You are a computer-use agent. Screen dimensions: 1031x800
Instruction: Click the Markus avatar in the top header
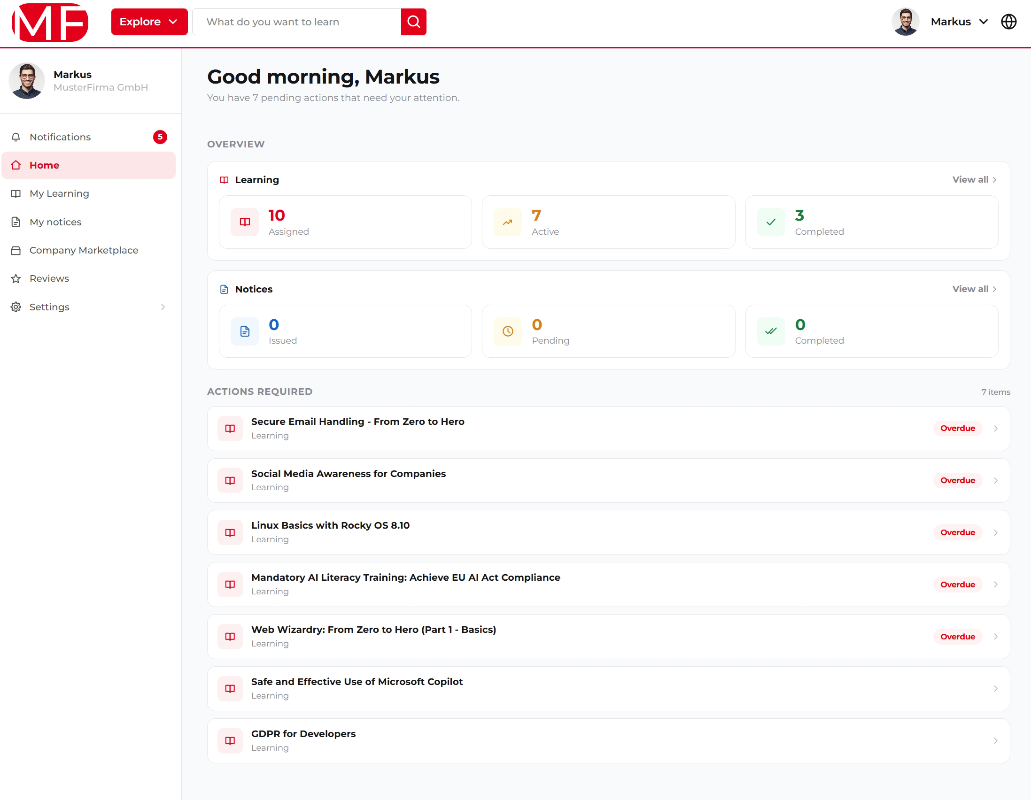[905, 22]
